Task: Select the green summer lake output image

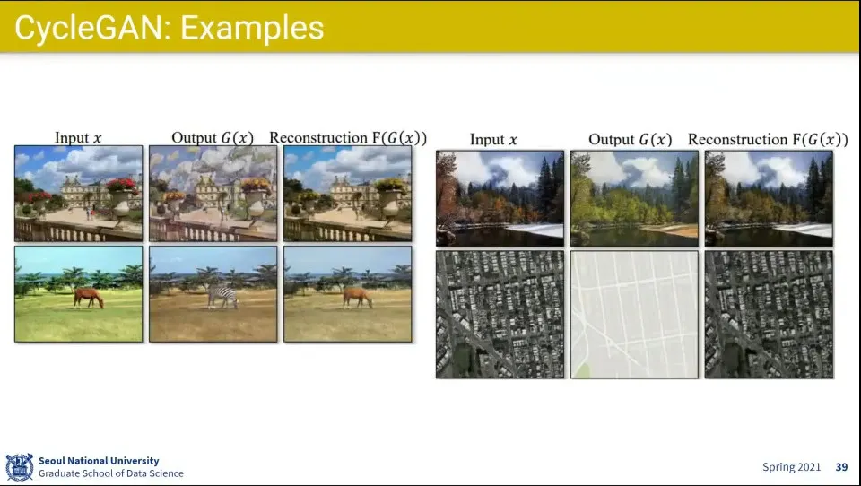Action: (x=634, y=198)
